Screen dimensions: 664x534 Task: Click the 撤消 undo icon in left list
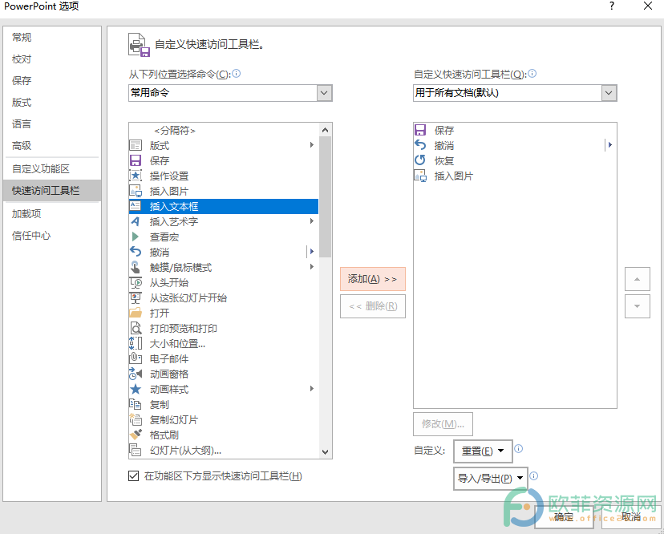point(136,252)
